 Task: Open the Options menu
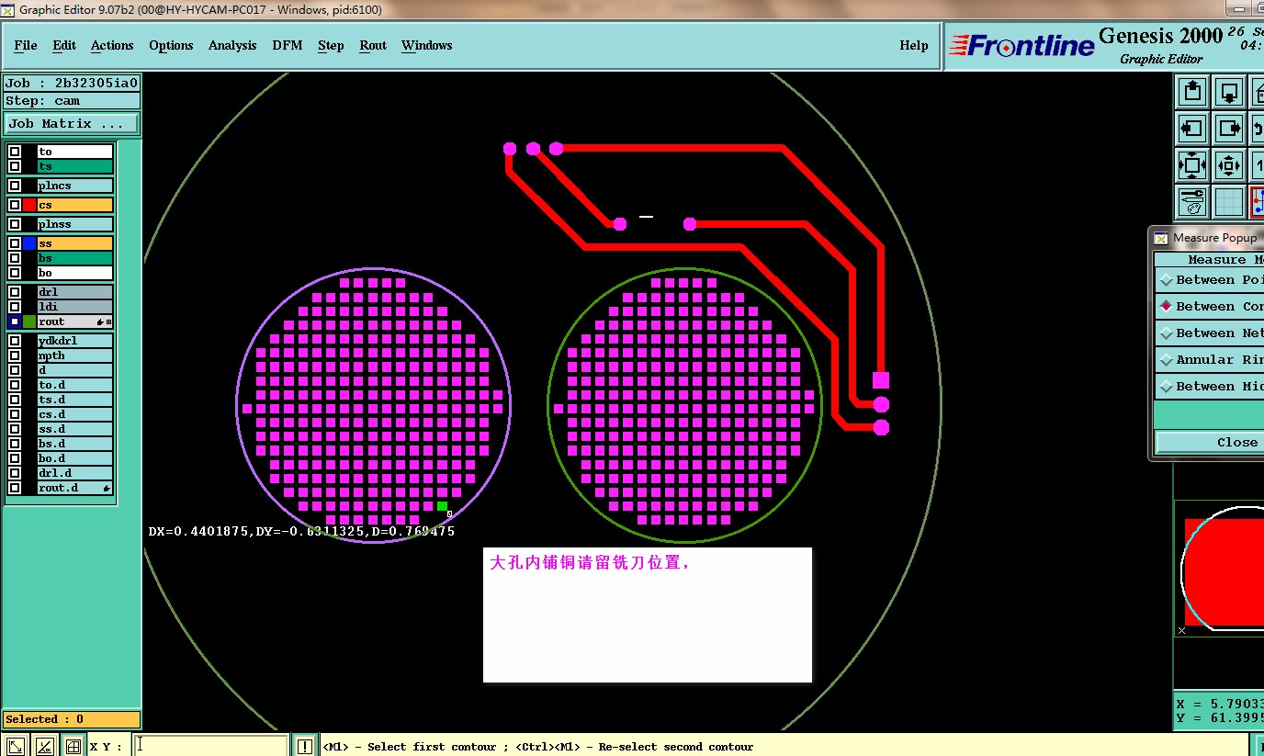(171, 45)
